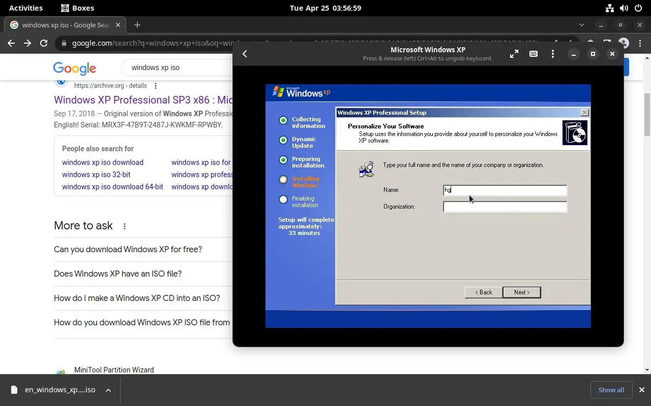Viewport: 651px width, 406px height.
Task: Open the power menu in top bar
Action: click(x=638, y=8)
